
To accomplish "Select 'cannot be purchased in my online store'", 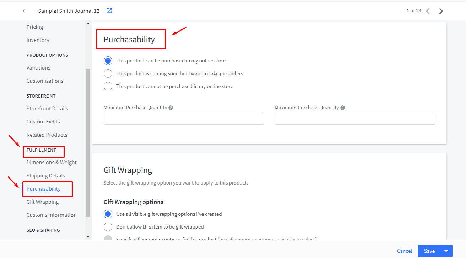I will tap(108, 86).
